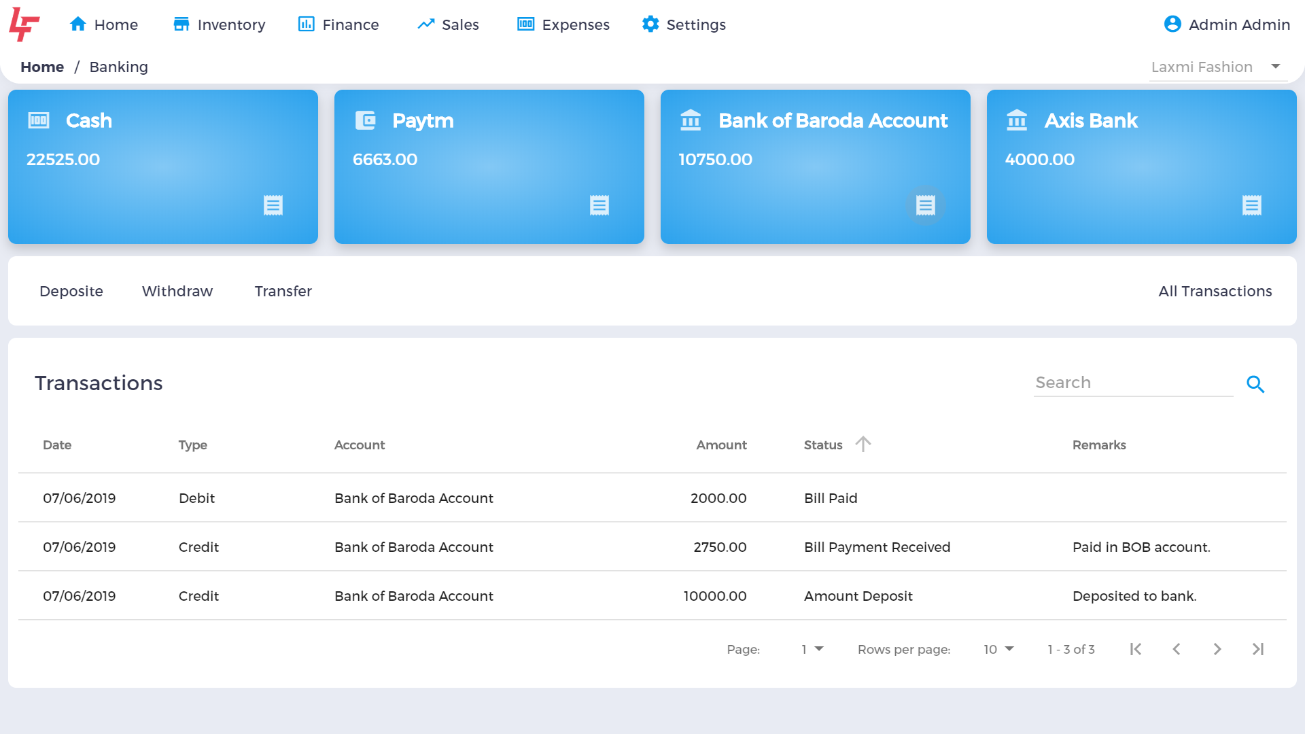This screenshot has width=1305, height=734.
Task: Open the Rows per page dropdown
Action: click(998, 649)
